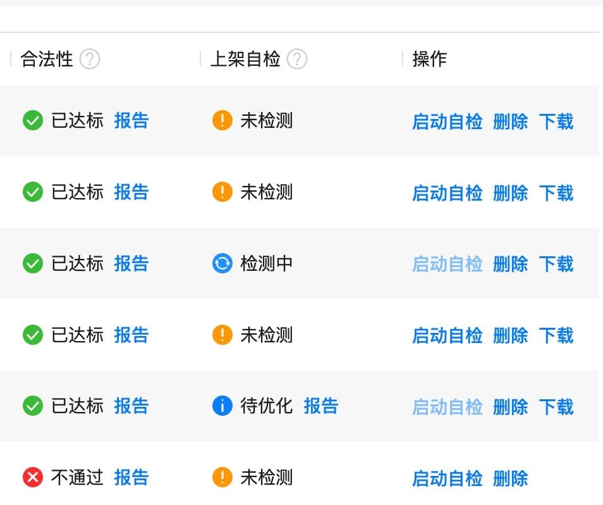The width and height of the screenshot is (603, 505).
Task: Click the blue spinning 检测中 icon in third row
Action: click(222, 263)
